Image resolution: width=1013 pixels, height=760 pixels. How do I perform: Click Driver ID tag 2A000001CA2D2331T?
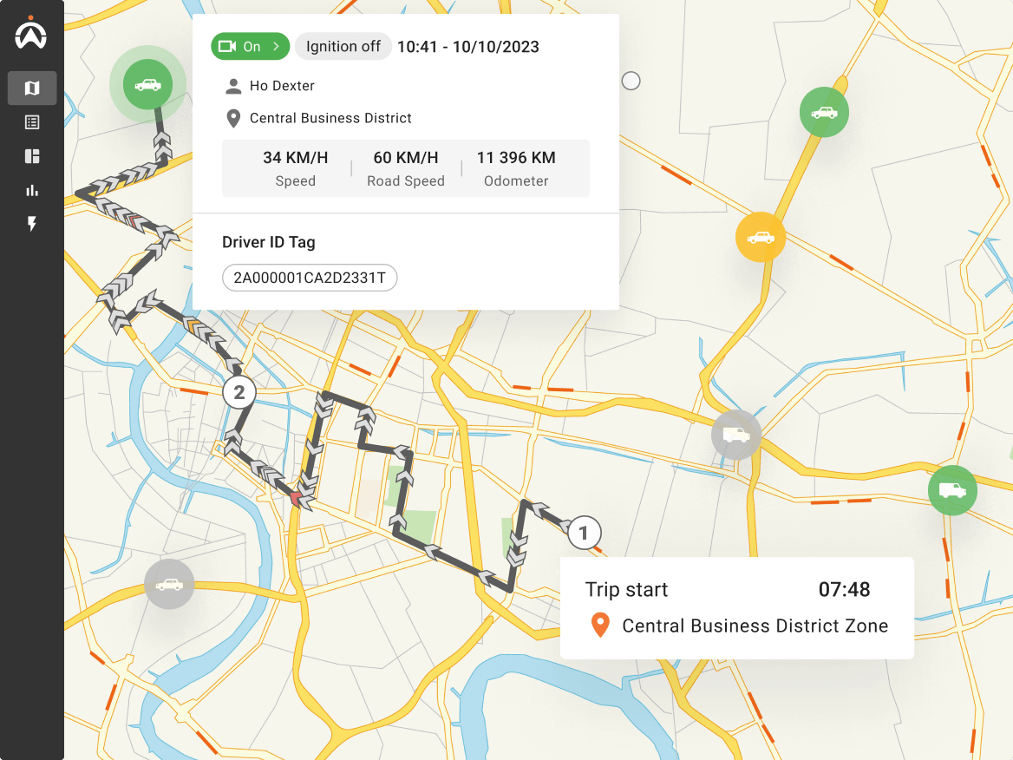pos(310,278)
